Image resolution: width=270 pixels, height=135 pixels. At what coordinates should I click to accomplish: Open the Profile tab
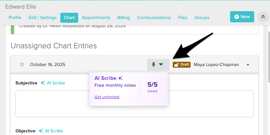(x=15, y=18)
